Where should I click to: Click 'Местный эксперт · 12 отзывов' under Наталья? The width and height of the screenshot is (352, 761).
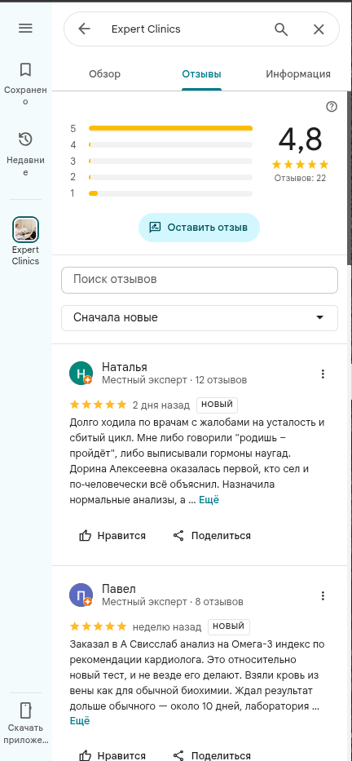click(174, 379)
